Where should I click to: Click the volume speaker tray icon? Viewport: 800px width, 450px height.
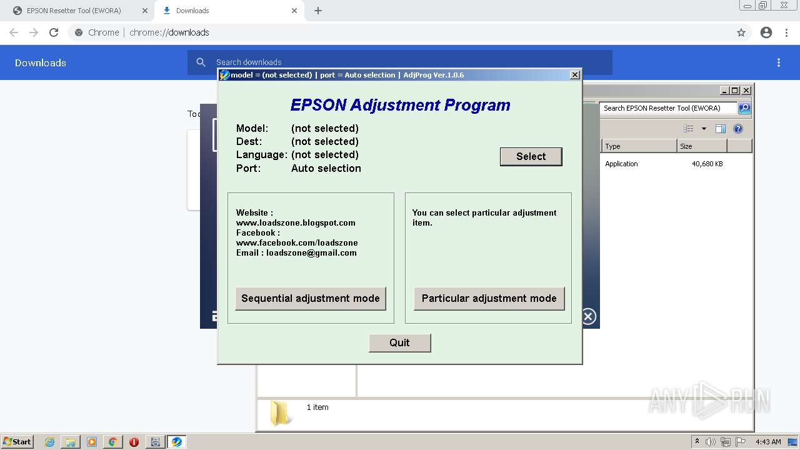click(711, 442)
